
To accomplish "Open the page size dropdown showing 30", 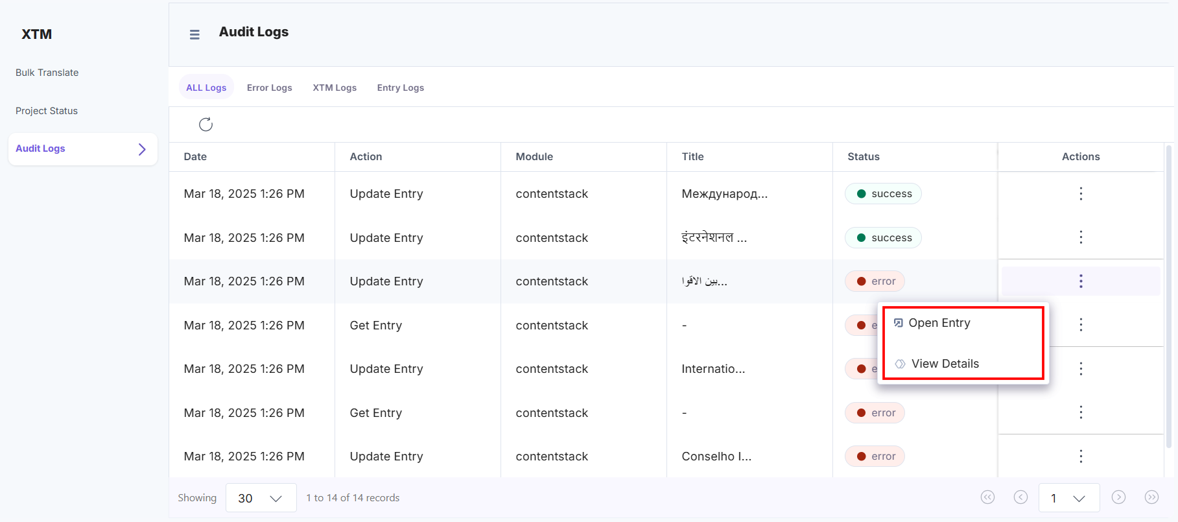I will tap(261, 498).
